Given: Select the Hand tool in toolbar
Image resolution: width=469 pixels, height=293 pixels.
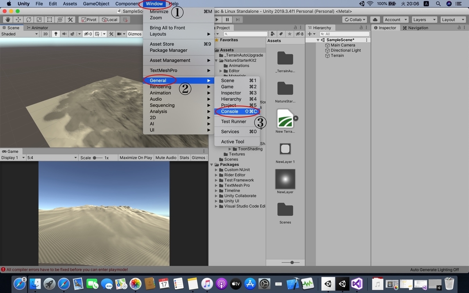Looking at the screenshot, I should (x=8, y=20).
